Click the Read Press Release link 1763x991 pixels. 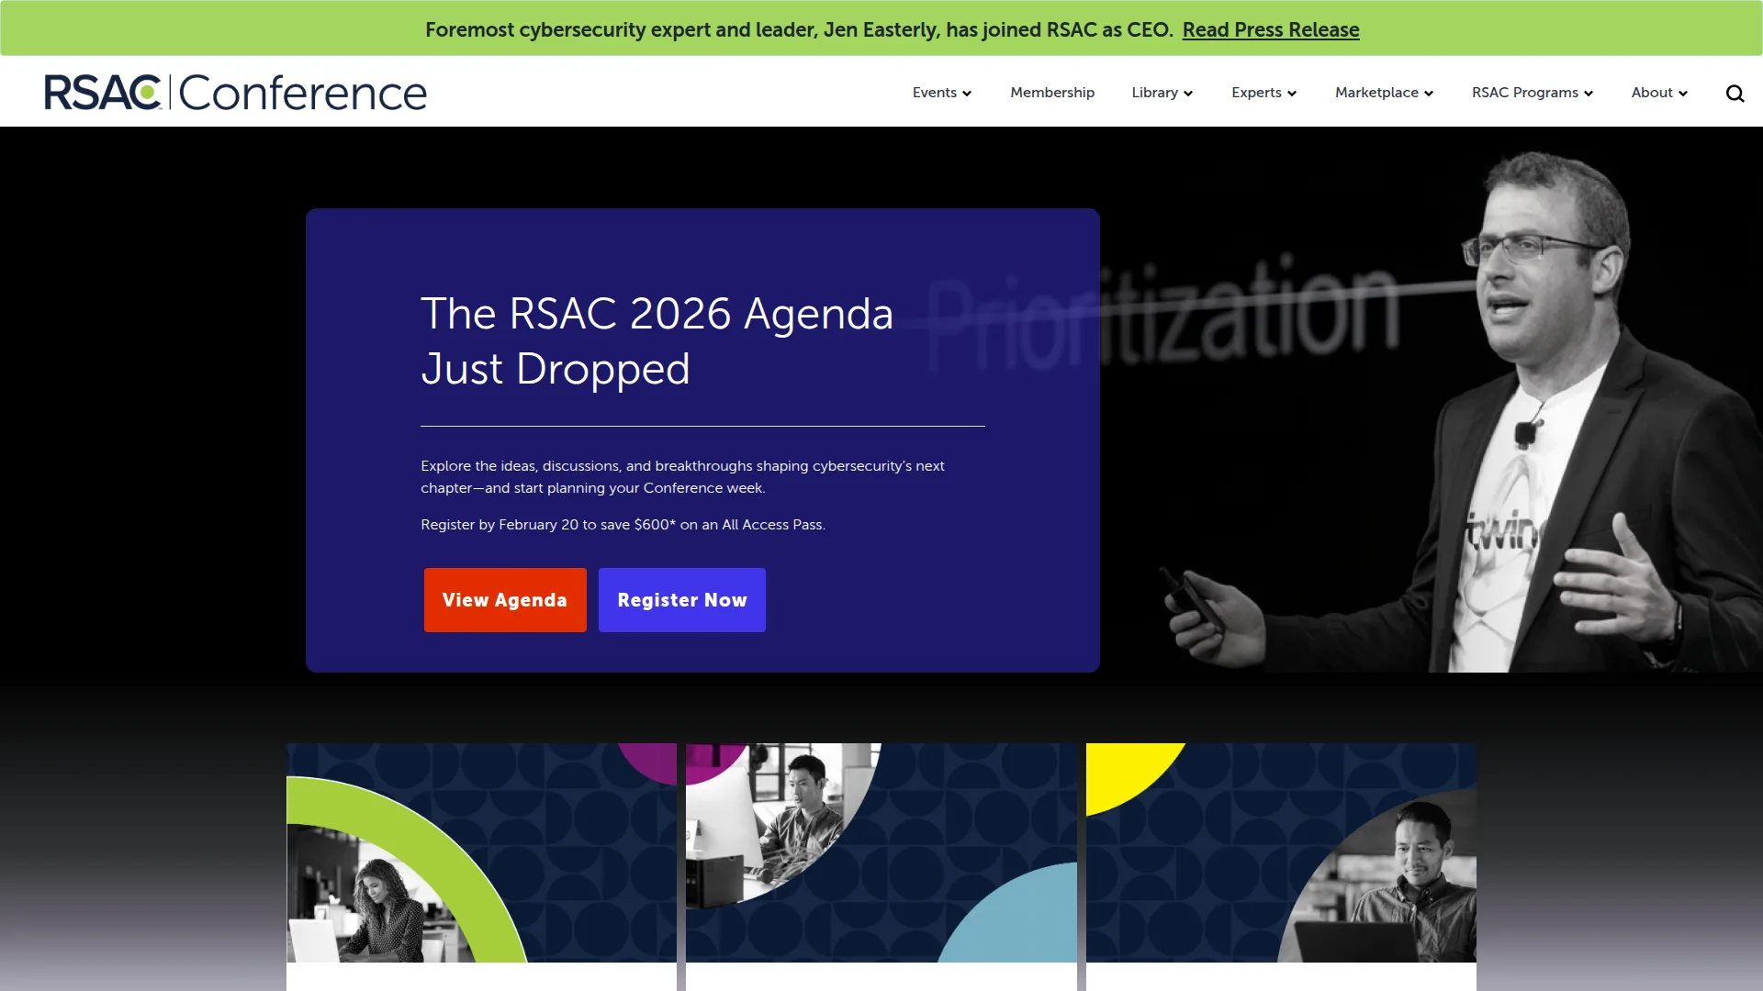point(1271,29)
